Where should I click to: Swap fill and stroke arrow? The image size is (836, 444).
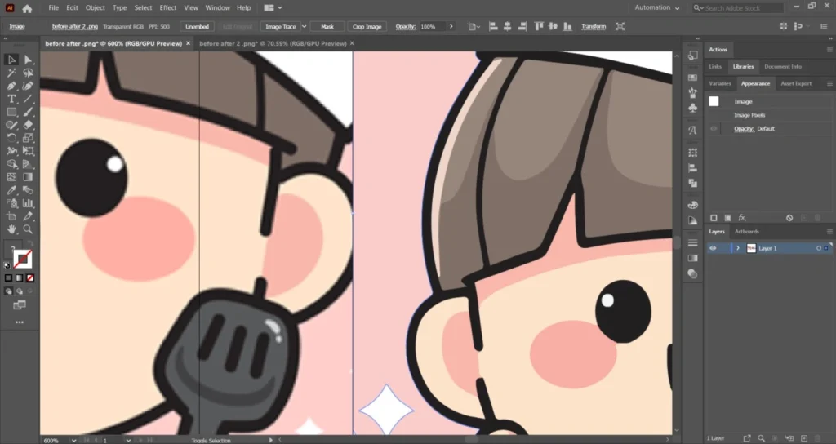[x=31, y=244]
